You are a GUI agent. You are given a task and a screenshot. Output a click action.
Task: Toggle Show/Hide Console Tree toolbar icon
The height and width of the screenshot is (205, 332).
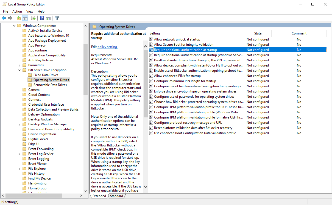pos(25,18)
